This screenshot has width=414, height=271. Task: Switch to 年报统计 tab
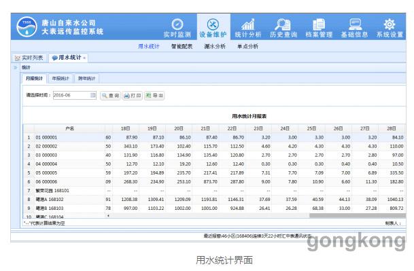click(61, 78)
